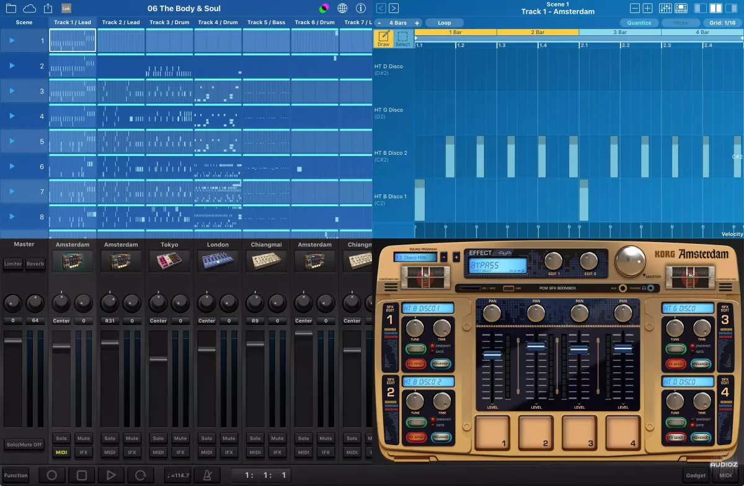Show the mixer view icon
Viewport: 744px width, 486px height.
pos(666,8)
